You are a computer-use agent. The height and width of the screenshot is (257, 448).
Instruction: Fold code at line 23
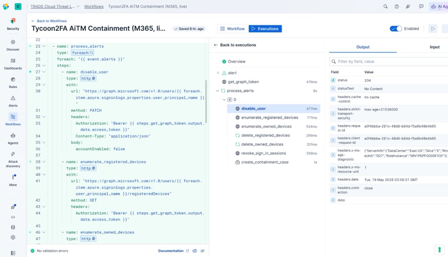point(44,46)
